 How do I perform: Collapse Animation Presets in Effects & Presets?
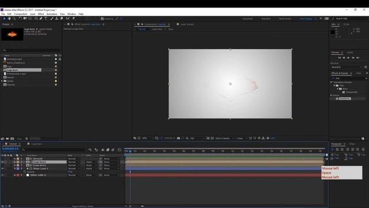[x=332, y=82]
